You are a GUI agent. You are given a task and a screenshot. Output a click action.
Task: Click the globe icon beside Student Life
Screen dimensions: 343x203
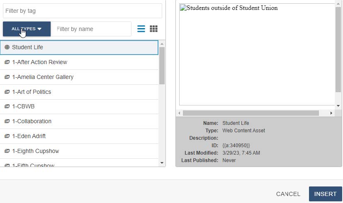7,48
